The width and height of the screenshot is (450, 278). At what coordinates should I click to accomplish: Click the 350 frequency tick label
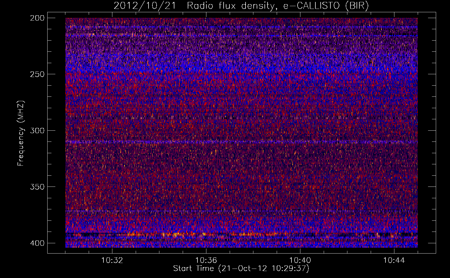pyautogui.click(x=37, y=187)
